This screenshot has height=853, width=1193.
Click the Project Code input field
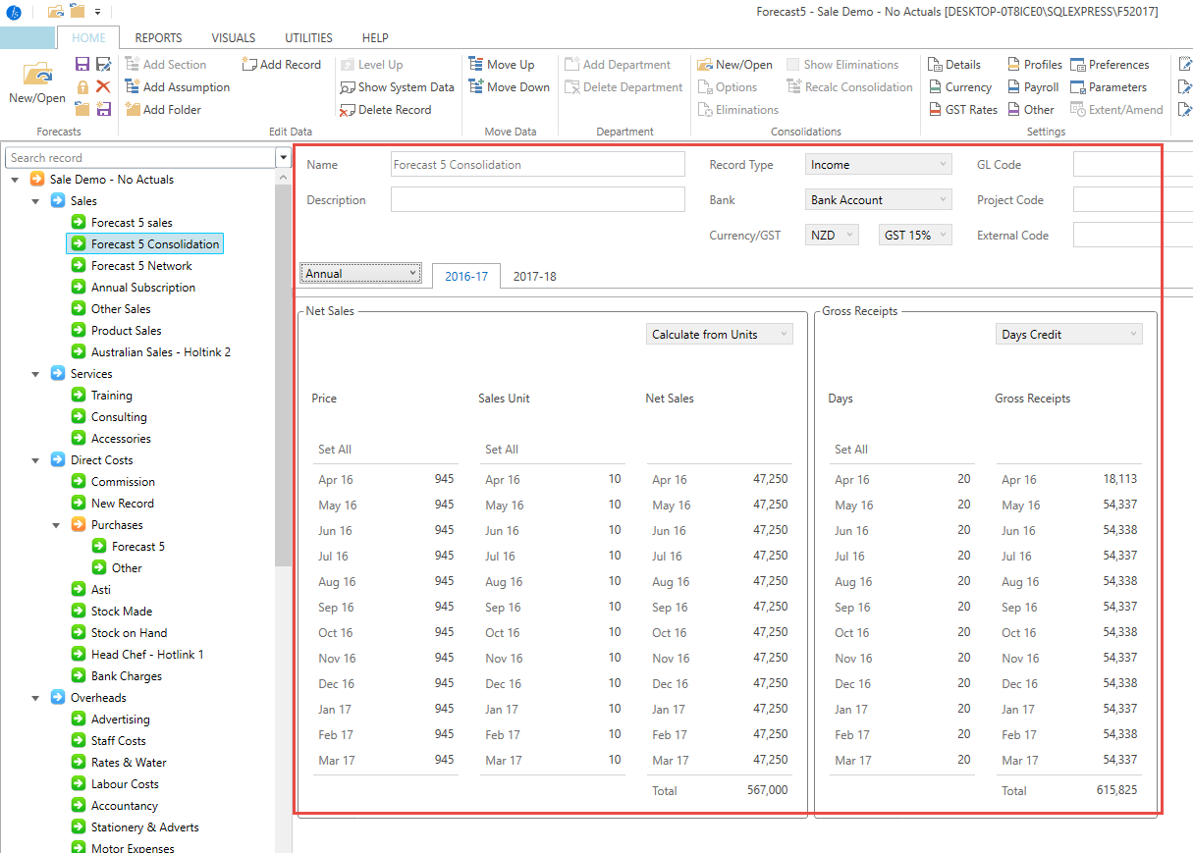[1132, 200]
